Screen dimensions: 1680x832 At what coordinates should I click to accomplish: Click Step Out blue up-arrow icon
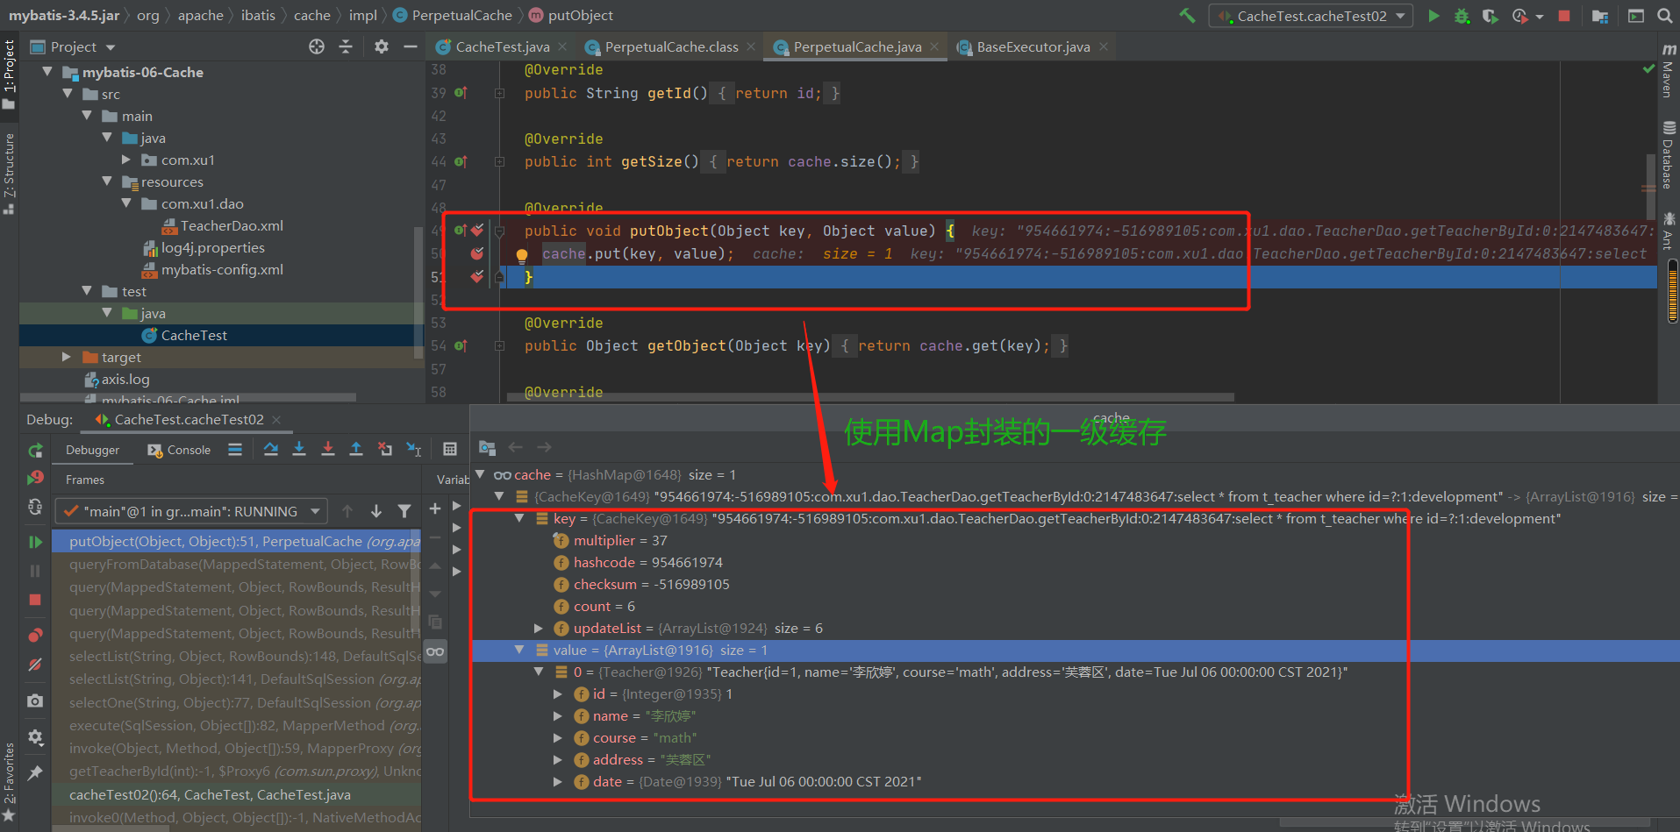[x=356, y=449]
